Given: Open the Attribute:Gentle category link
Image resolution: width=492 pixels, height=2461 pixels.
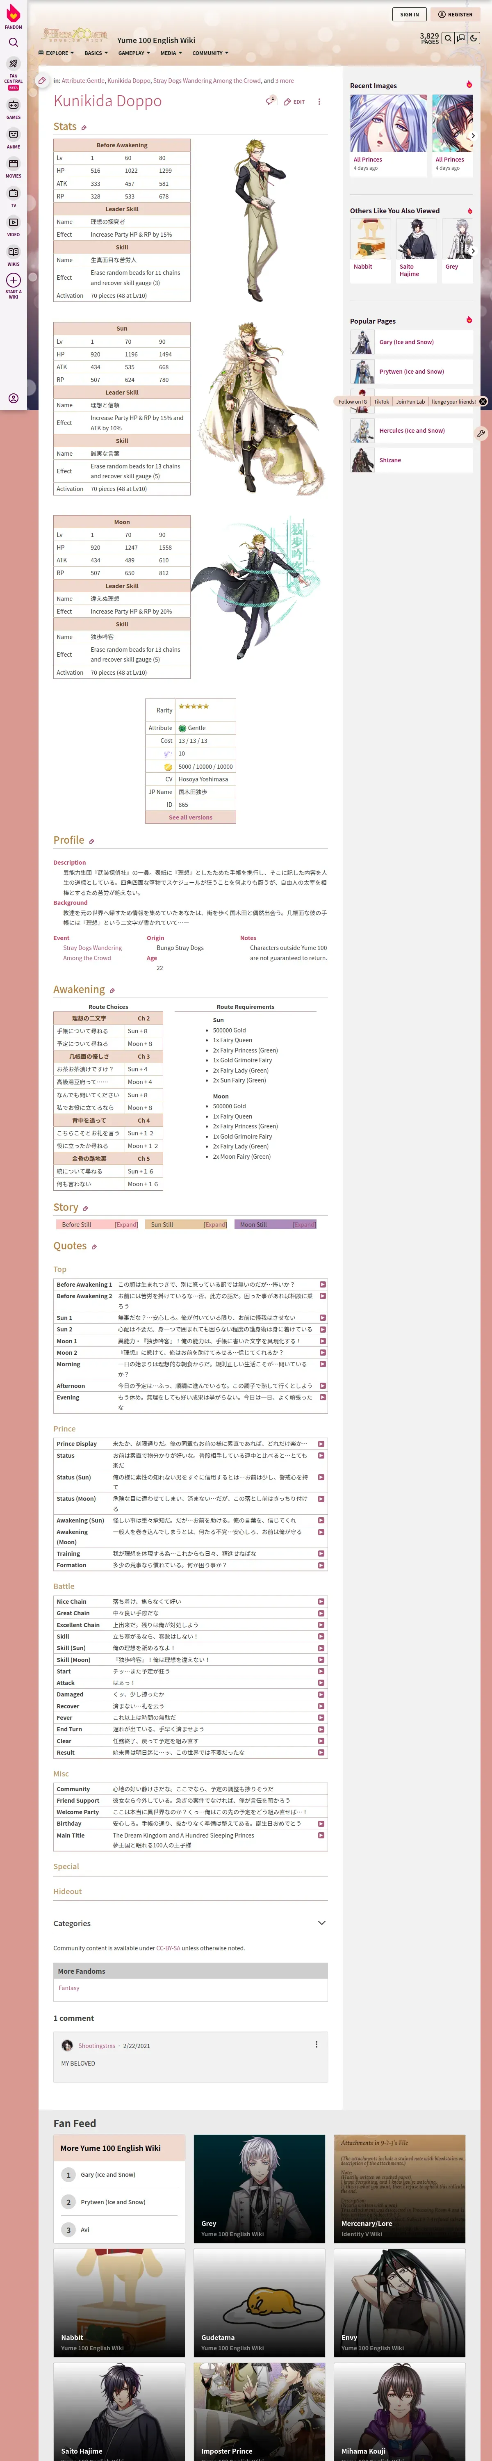Looking at the screenshot, I should pyautogui.click(x=83, y=81).
